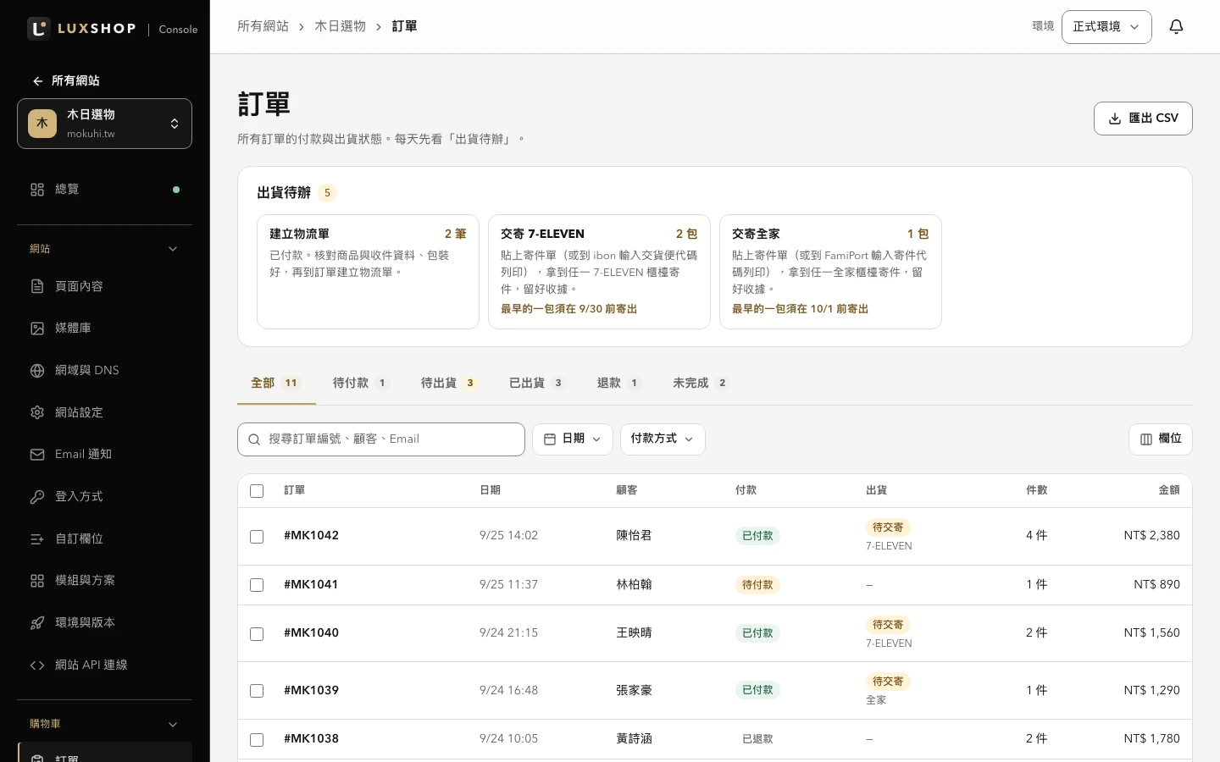Click the 環境與版本 rocket icon
1220x762 pixels.
click(37, 623)
